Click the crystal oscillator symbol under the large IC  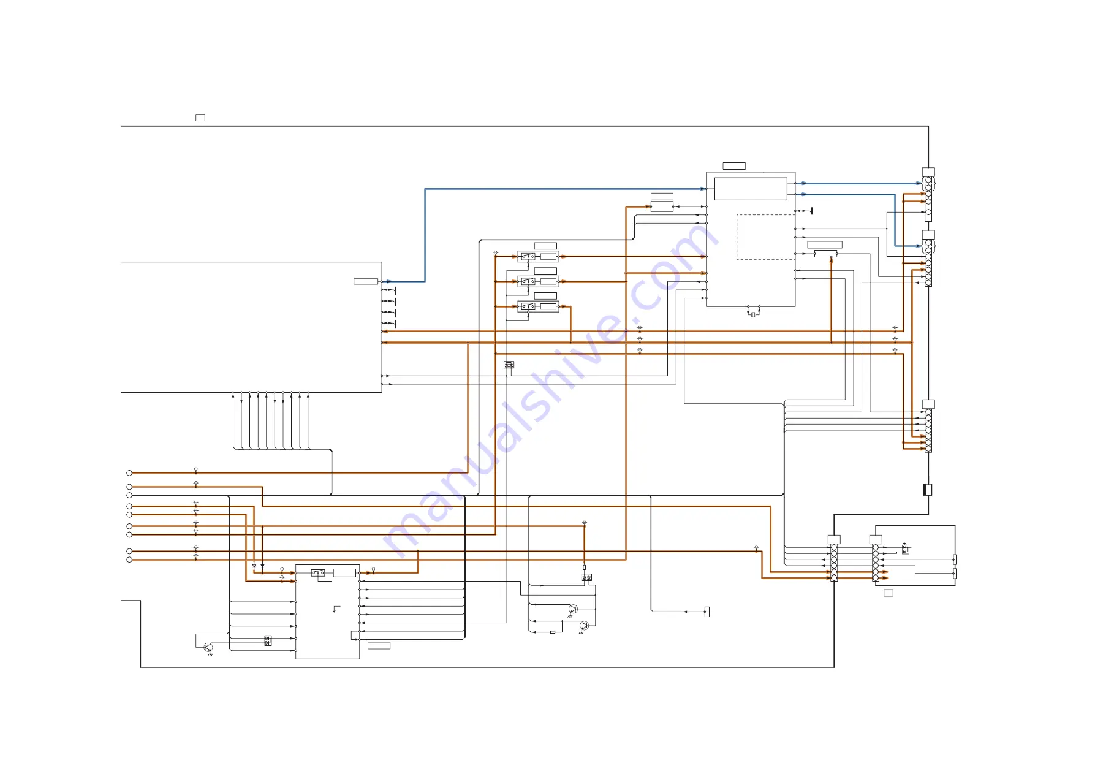coord(753,314)
